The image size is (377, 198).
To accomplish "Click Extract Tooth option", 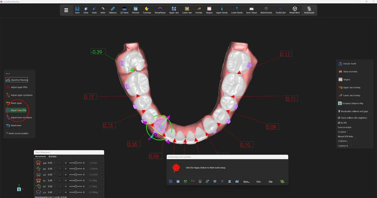I will point(347,64).
